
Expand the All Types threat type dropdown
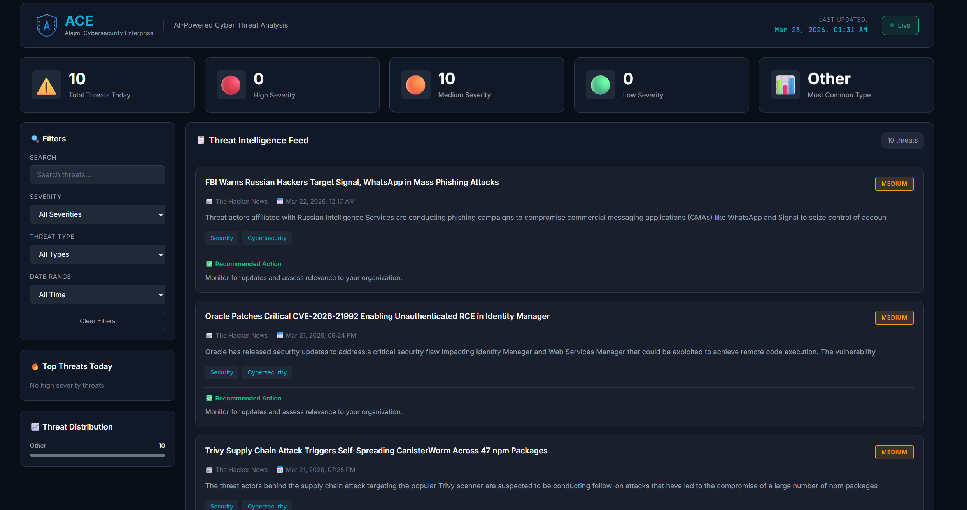tap(97, 254)
